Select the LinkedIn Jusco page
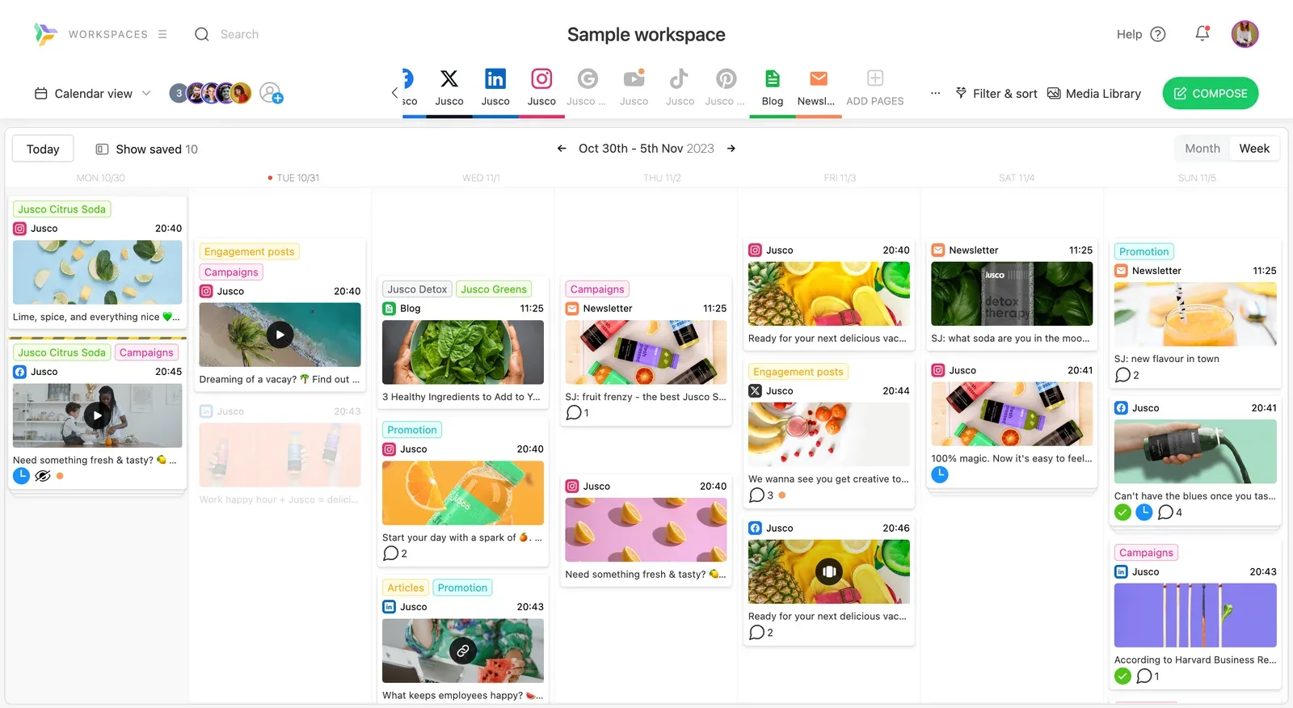Screen dimensions: 1293x708 (x=495, y=88)
